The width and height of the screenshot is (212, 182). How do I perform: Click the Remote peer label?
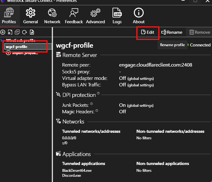[76, 65]
